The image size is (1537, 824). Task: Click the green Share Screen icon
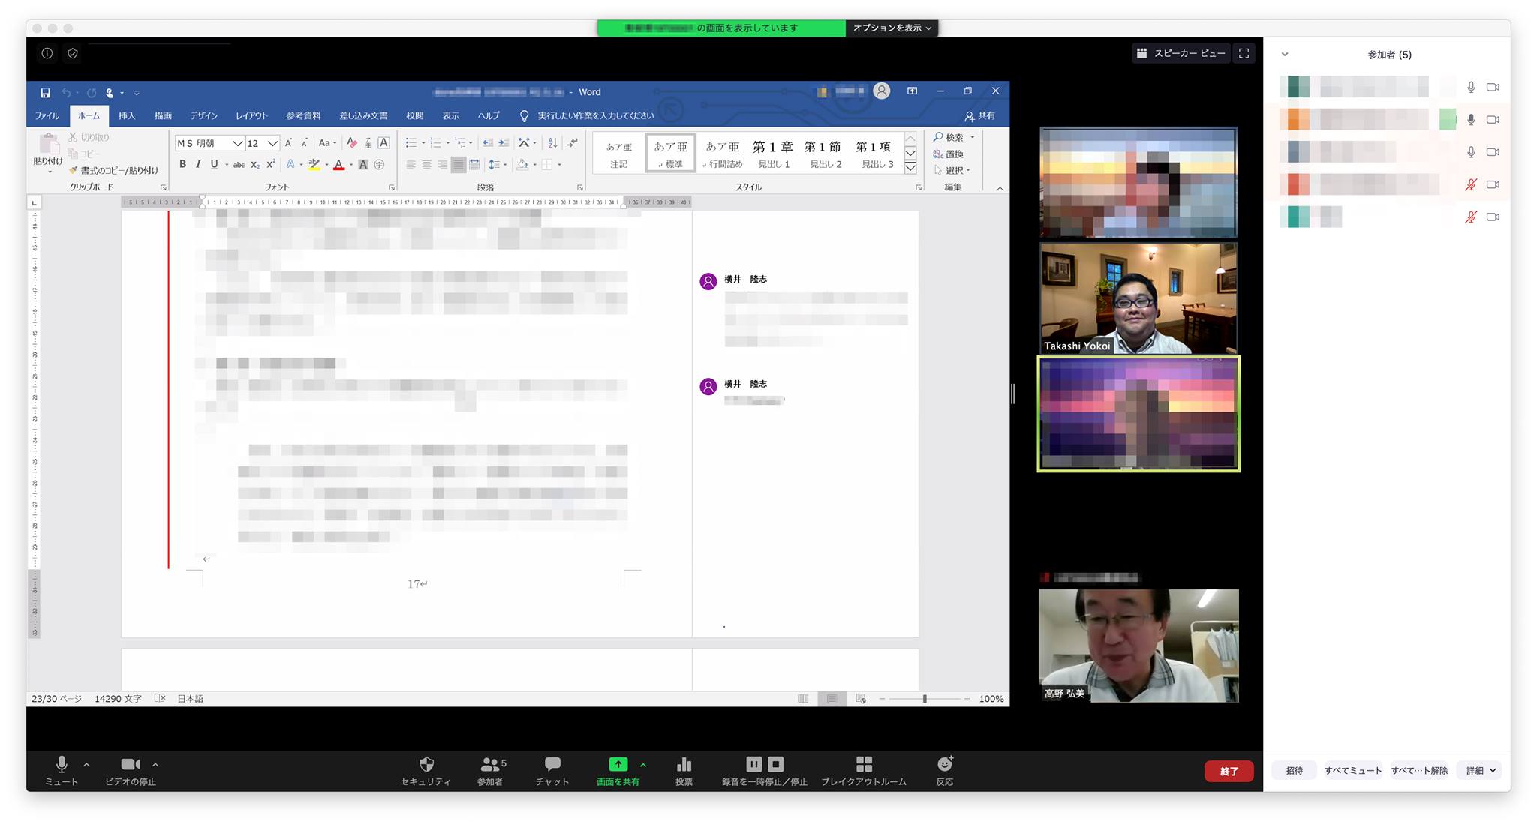coord(618,764)
